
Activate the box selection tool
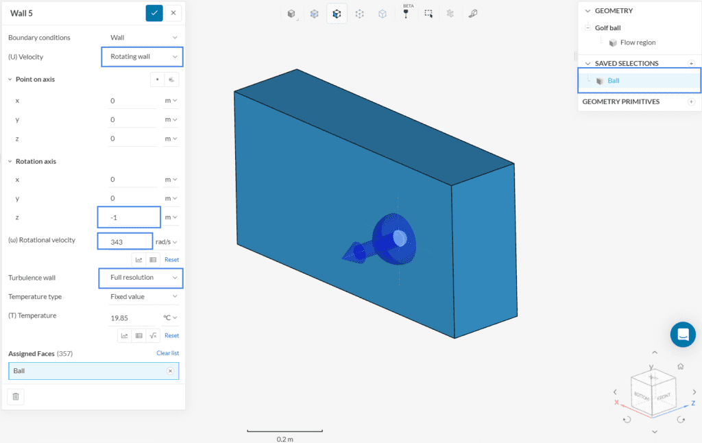point(428,14)
